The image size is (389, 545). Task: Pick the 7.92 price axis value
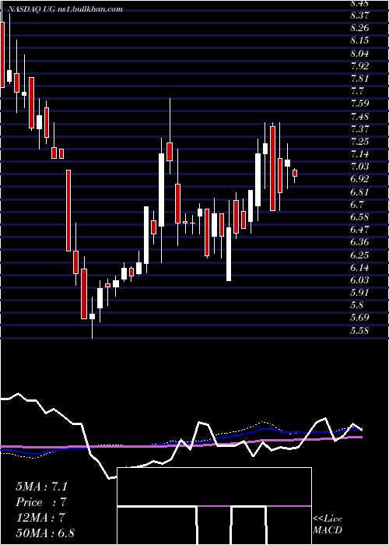click(360, 65)
